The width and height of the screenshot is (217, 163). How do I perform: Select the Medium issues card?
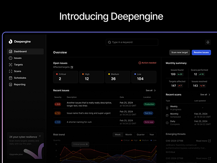click(x=118, y=77)
